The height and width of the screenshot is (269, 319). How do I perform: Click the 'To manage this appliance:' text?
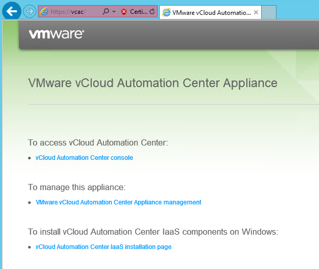(x=76, y=187)
